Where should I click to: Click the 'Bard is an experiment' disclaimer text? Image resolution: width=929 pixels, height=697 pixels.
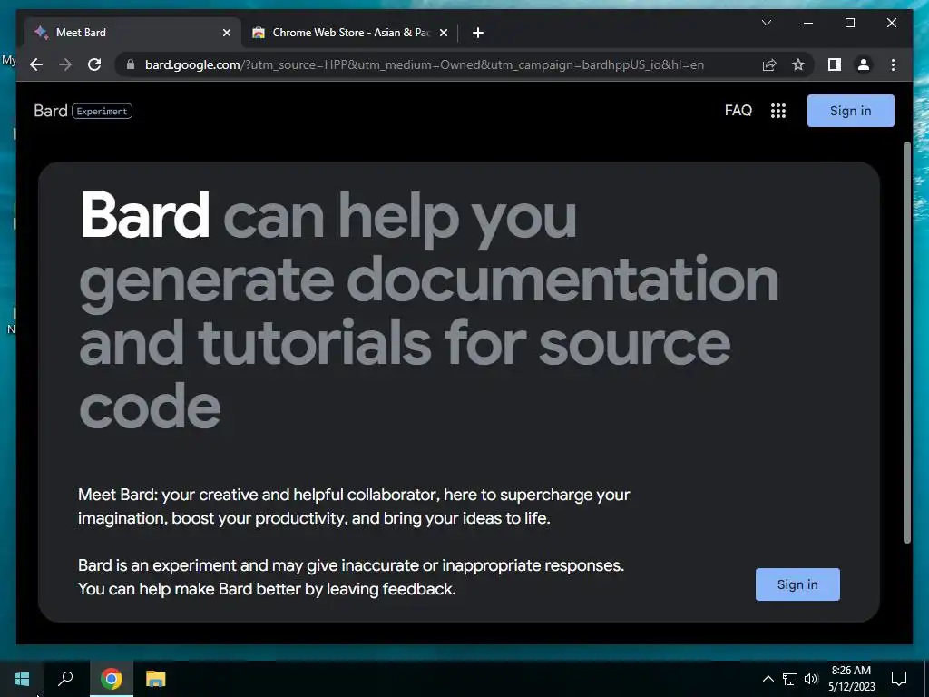click(x=351, y=576)
